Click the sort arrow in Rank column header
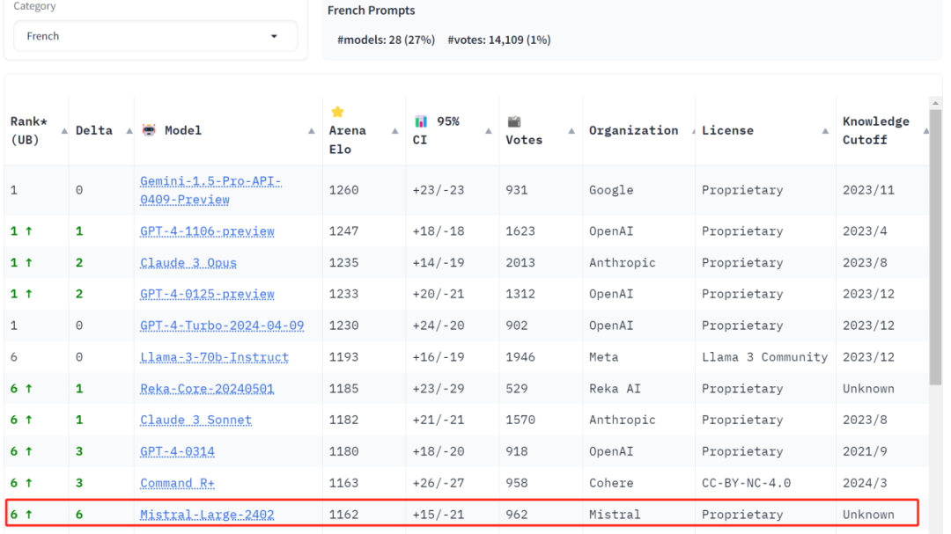This screenshot has height=534, width=951. 63,131
